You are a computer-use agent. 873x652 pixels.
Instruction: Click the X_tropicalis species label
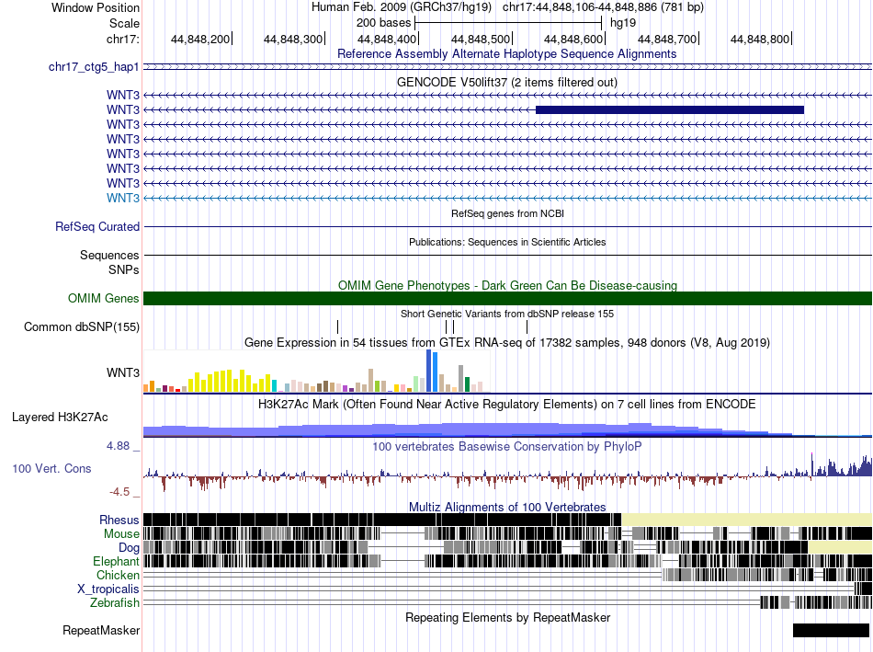pyautogui.click(x=108, y=589)
